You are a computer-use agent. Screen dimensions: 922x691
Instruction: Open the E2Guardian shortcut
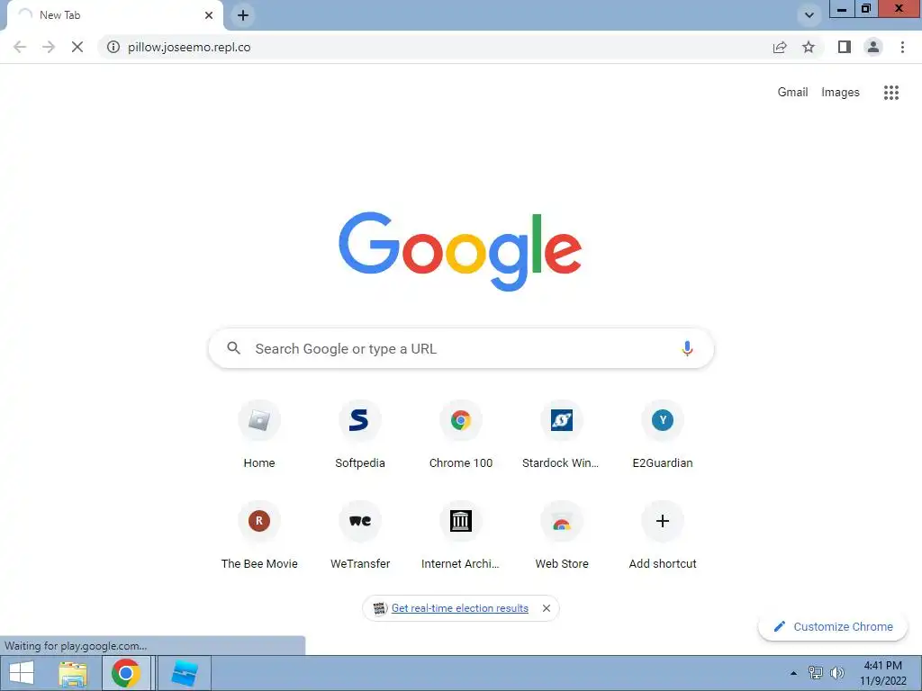[x=663, y=435]
